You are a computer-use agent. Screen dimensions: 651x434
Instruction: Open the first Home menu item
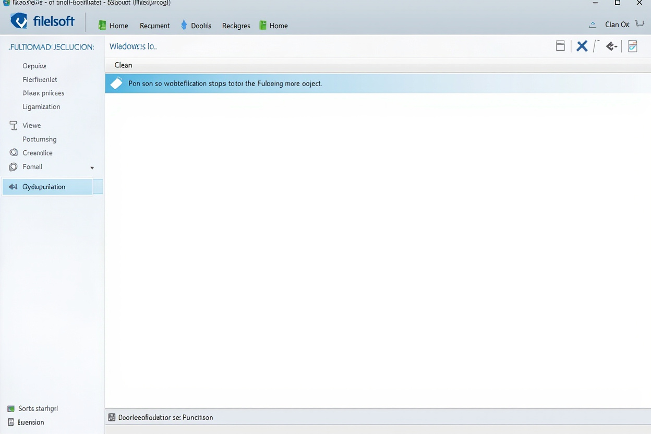point(118,26)
